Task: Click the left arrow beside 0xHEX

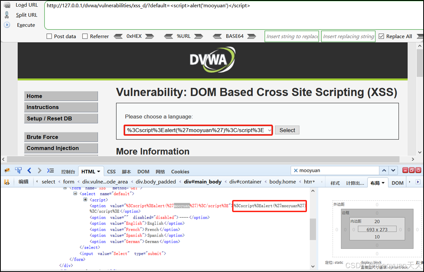Action: 118,36
